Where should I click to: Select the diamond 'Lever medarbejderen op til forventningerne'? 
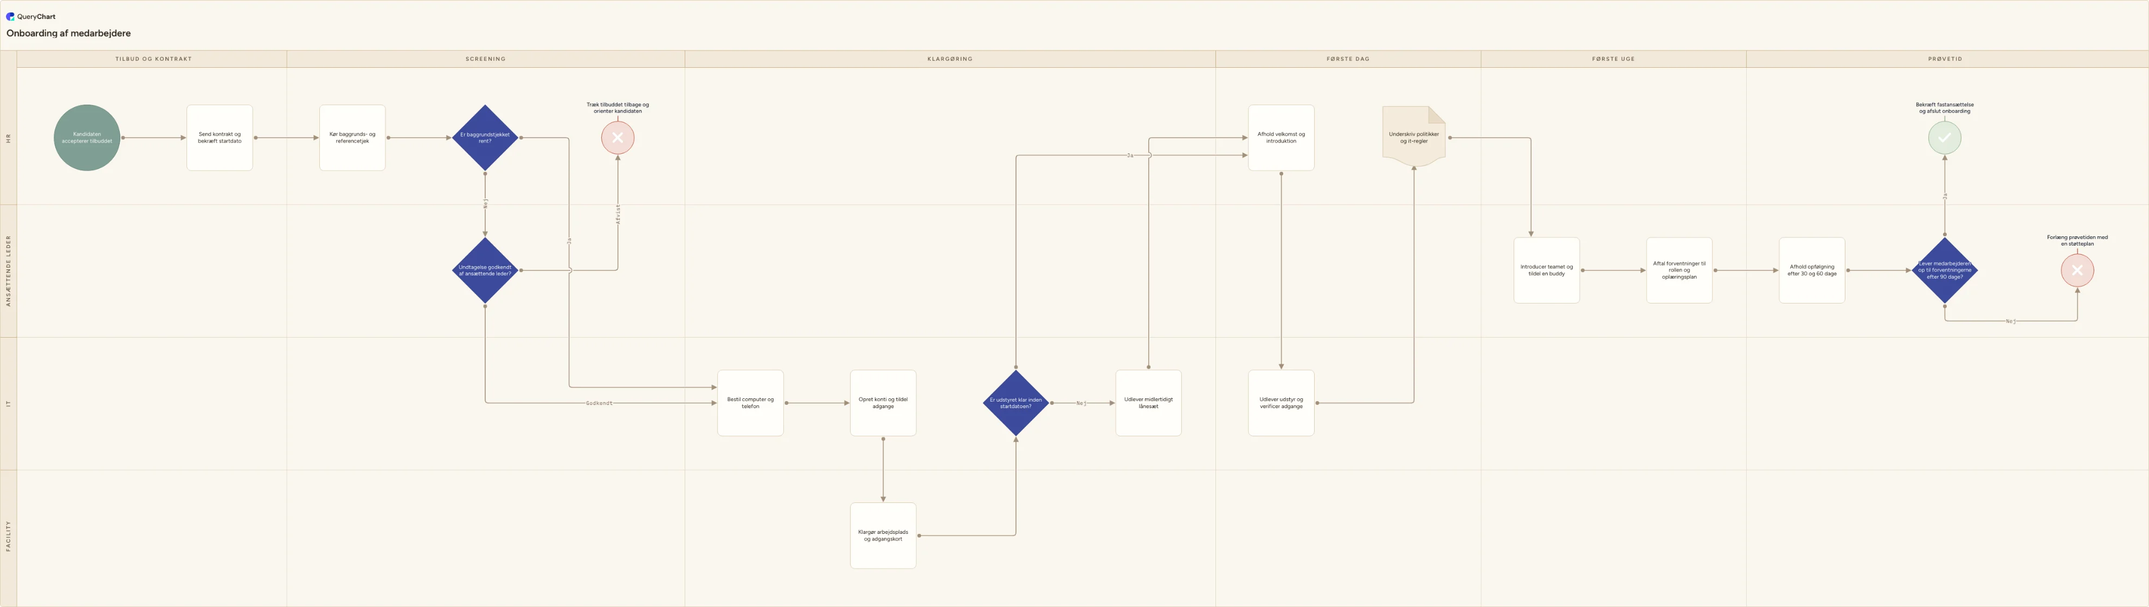pos(1945,270)
